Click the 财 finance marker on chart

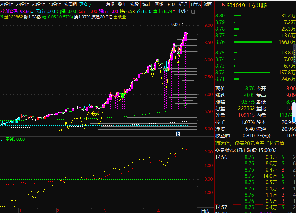[178, 134]
